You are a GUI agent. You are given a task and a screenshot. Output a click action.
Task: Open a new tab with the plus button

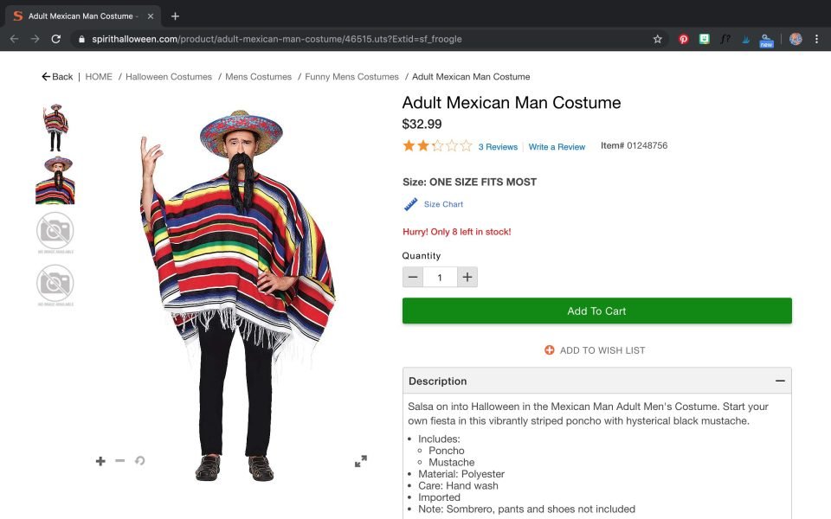pos(175,15)
